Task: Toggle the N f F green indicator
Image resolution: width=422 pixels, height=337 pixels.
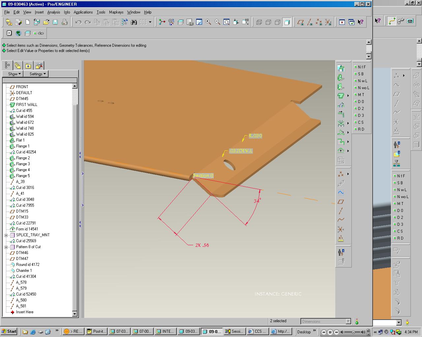Action: [x=356, y=67]
